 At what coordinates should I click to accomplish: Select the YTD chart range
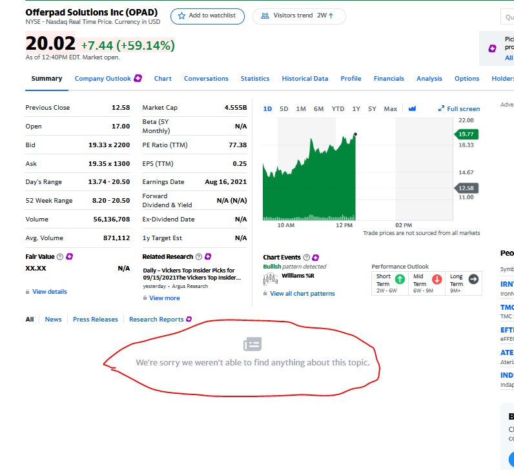point(338,109)
